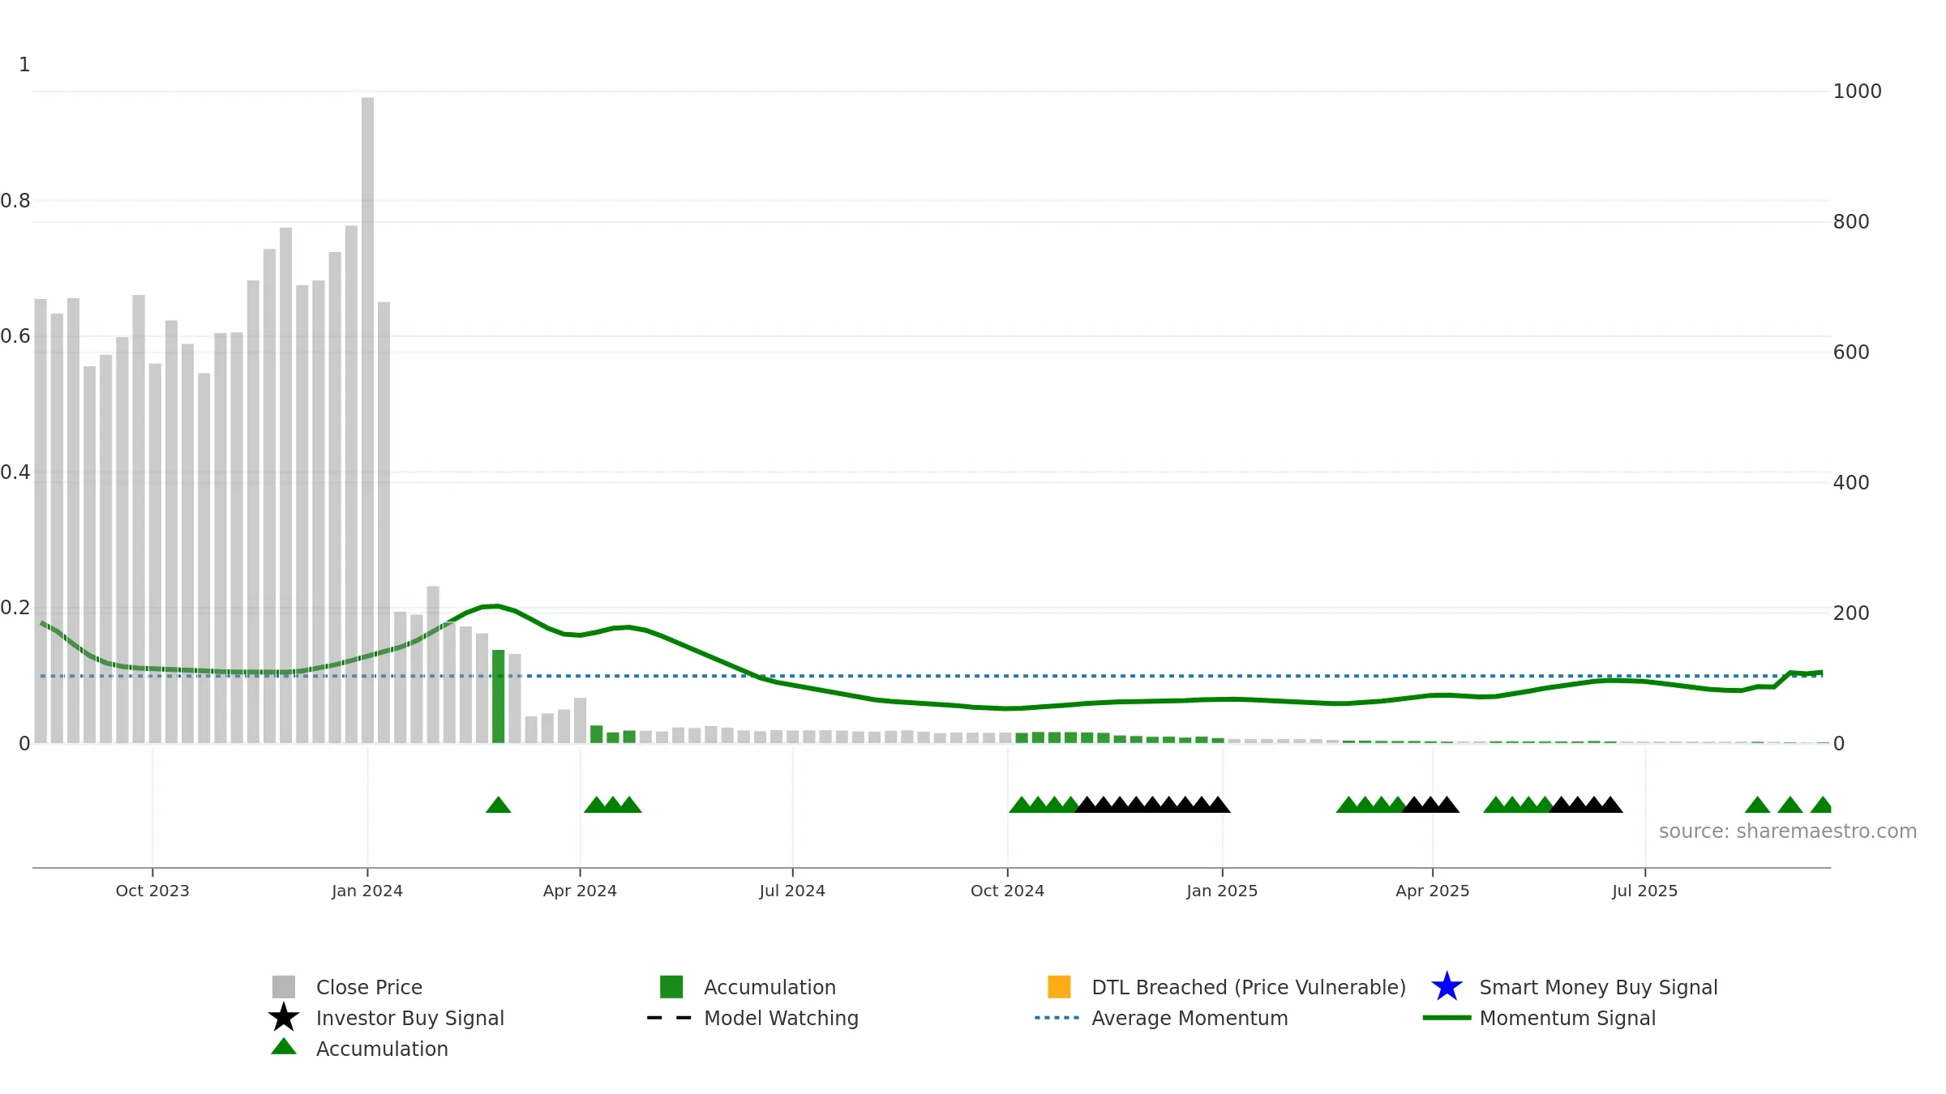Click the Oct 2023 axis label
The width and height of the screenshot is (1946, 1094).
(152, 891)
